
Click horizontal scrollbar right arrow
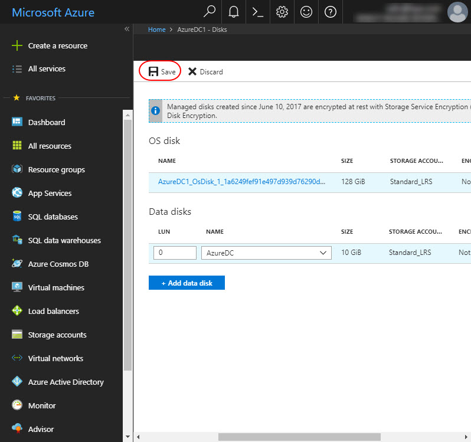pyautogui.click(x=466, y=437)
